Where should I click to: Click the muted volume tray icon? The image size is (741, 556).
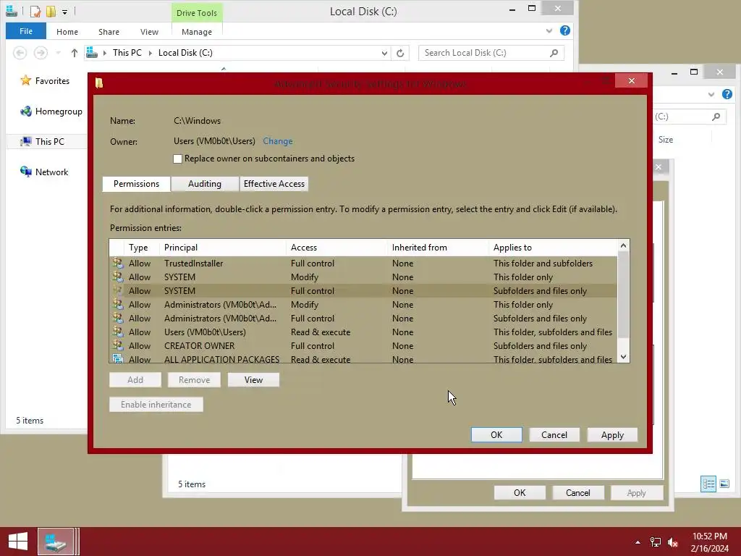(673, 542)
